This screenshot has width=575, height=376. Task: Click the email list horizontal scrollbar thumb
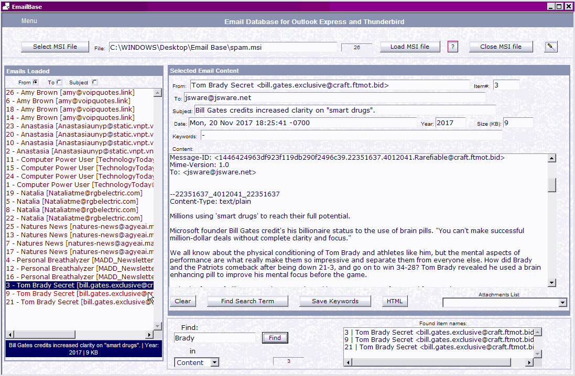click(x=45, y=334)
